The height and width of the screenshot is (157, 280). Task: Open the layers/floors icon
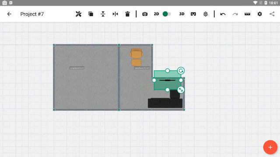206,14
